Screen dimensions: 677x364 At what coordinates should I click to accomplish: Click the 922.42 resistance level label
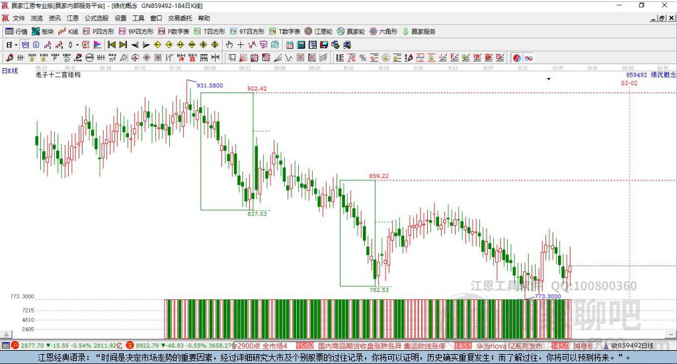257,89
